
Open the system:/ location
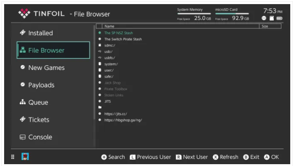click(x=111, y=64)
